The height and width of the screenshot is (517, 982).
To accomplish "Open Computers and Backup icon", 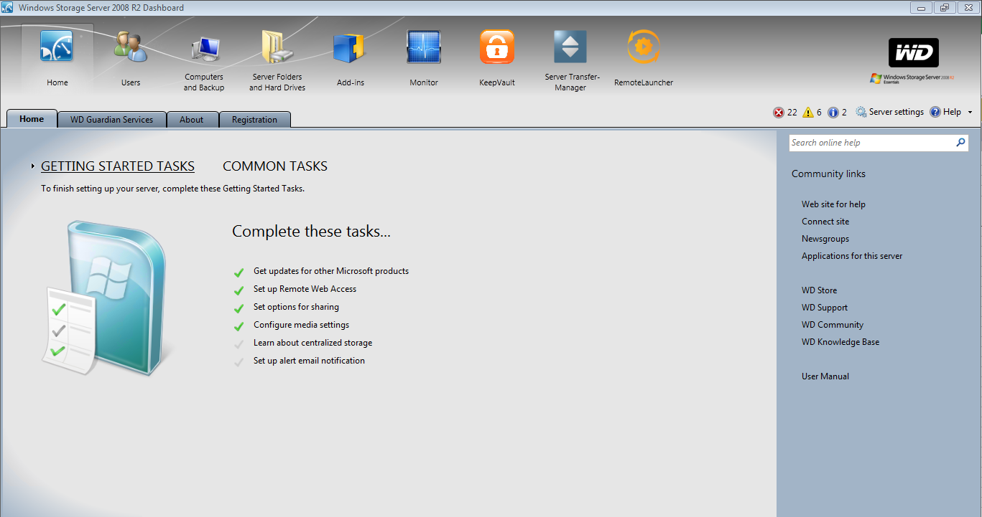I will [x=204, y=49].
